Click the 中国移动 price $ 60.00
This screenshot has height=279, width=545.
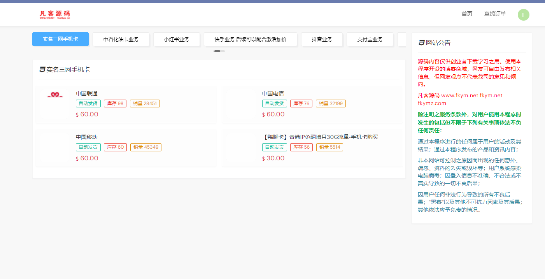point(87,158)
